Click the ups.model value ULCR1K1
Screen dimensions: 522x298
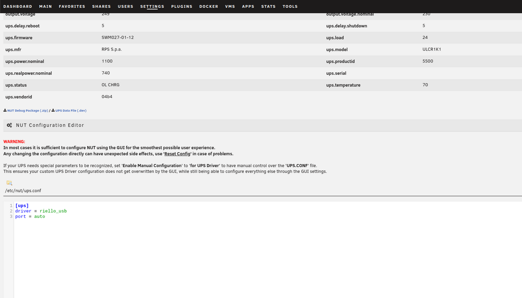click(432, 49)
